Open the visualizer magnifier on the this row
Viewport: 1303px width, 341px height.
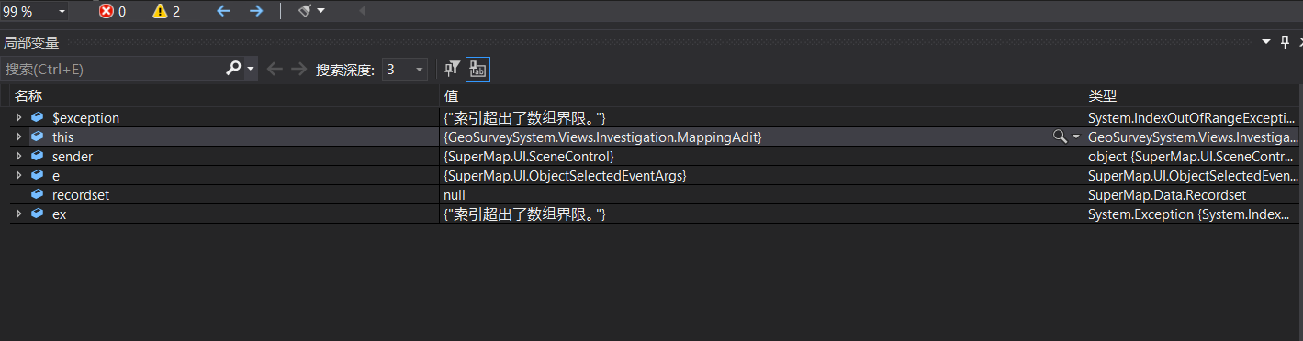click(x=1060, y=137)
